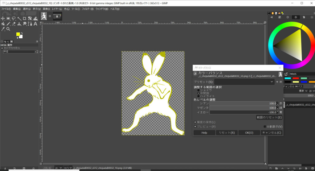Click the Magenta-Green value stepper arrows
The width and height of the screenshot is (315, 171).
[277, 108]
